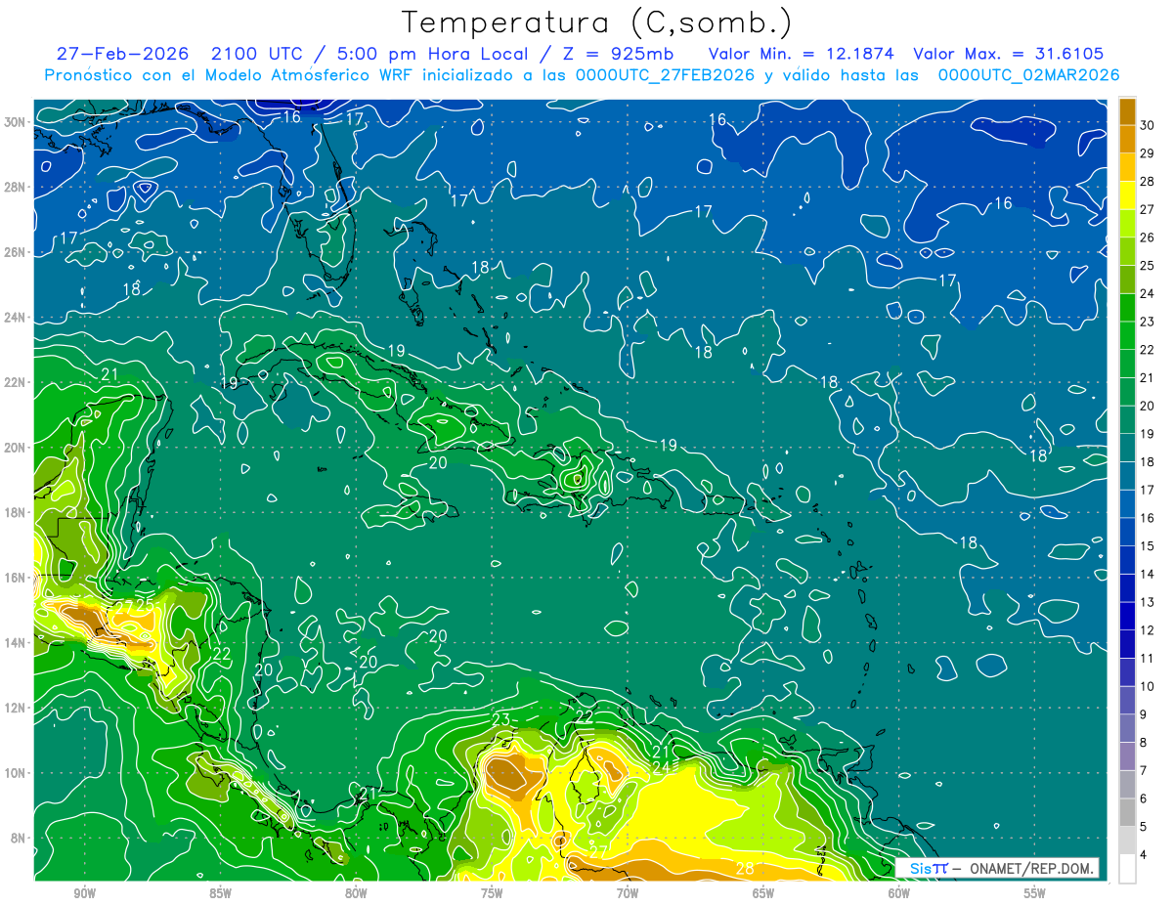Click the 22N latitude label
Screen dimensions: 1173x906
click(17, 382)
